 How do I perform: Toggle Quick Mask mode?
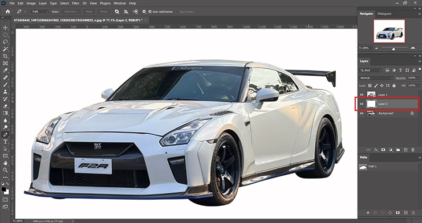[5, 200]
